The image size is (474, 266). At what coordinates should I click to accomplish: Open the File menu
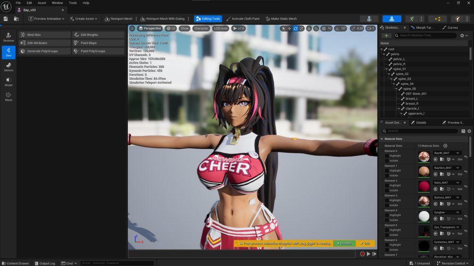[18, 3]
